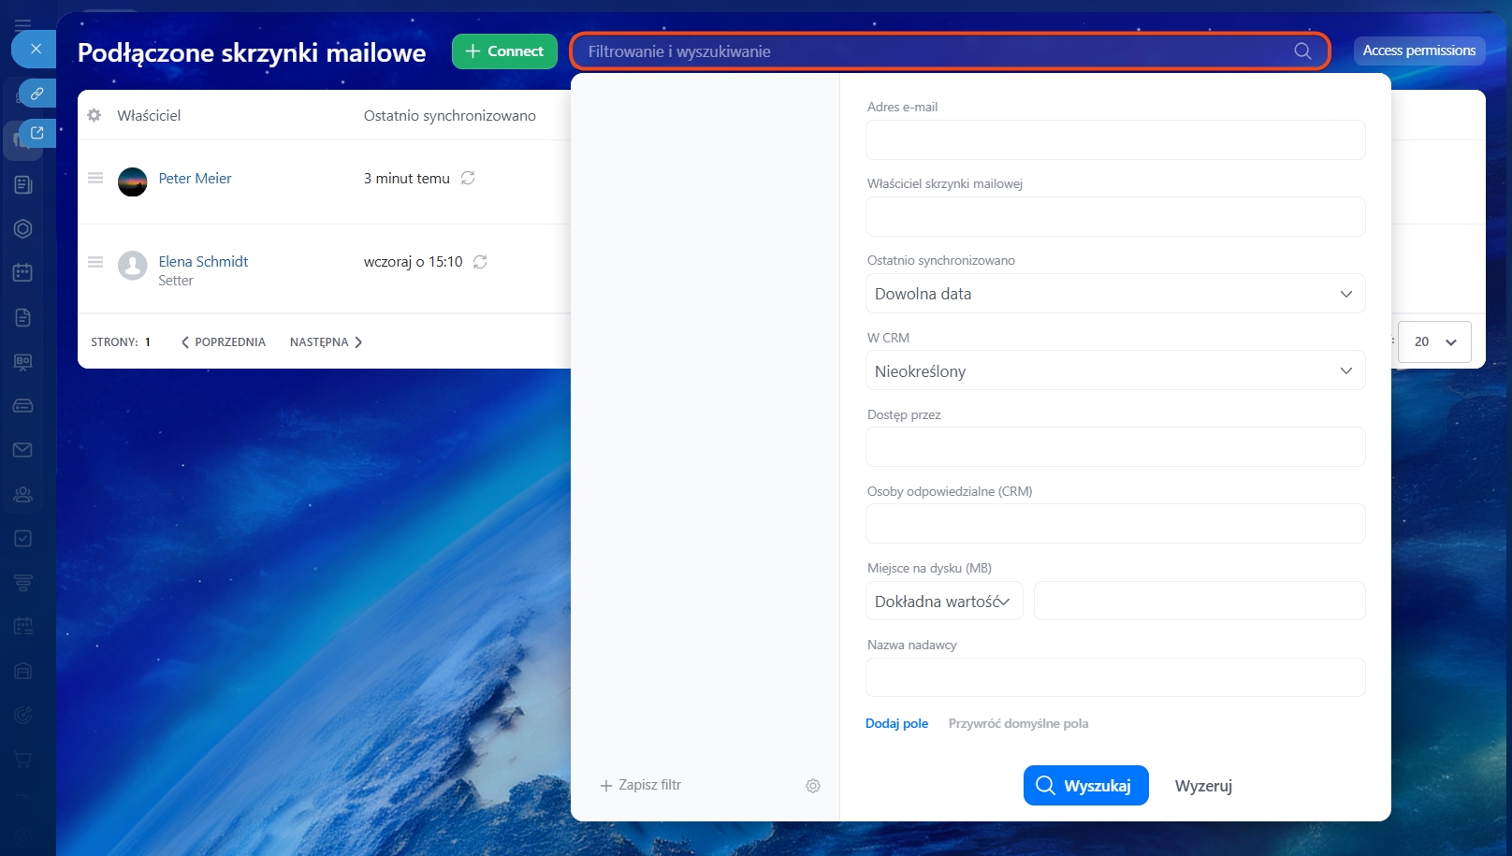Open the calendar sidebar icon
1512x856 pixels.
23,273
